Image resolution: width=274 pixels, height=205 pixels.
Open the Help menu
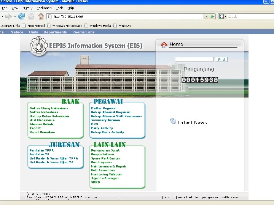click(x=71, y=8)
